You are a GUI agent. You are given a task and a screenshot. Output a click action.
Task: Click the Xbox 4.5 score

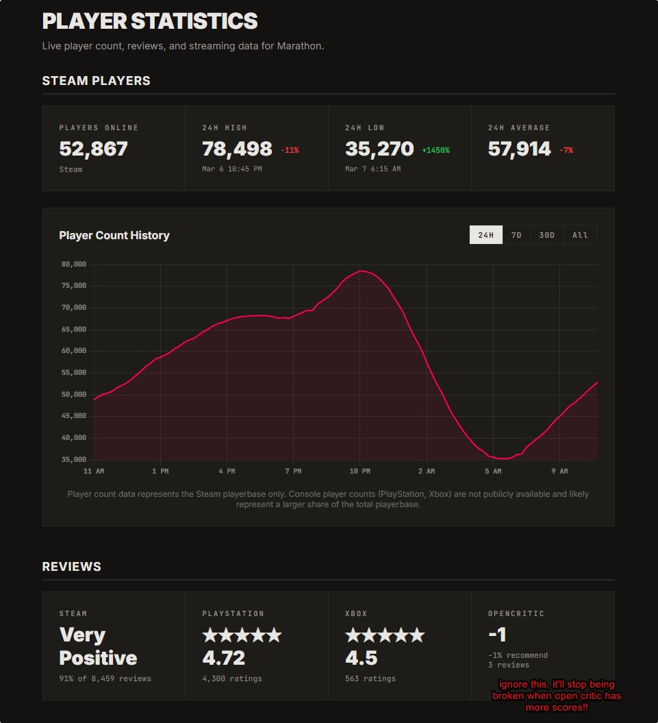pyautogui.click(x=362, y=658)
